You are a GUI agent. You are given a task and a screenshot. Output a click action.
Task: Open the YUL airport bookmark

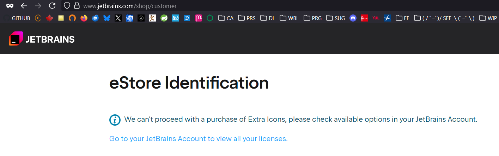click(x=376, y=18)
